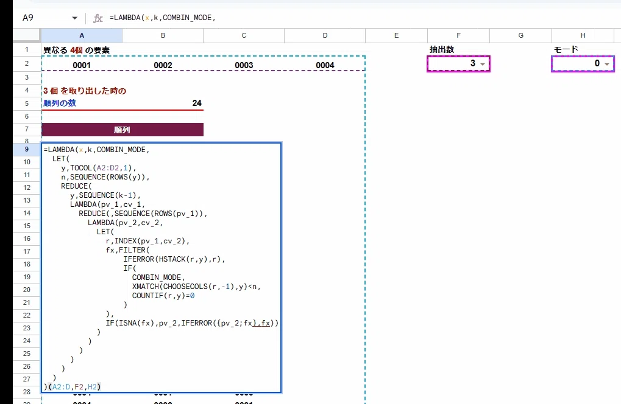Viewport: 621px width, 404px height.
Task: Click the )(A2:D,F2,H2) arguments line
Action: pyautogui.click(x=73, y=386)
